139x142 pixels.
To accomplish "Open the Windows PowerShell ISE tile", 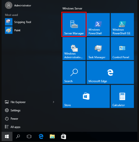I will point(122,24).
